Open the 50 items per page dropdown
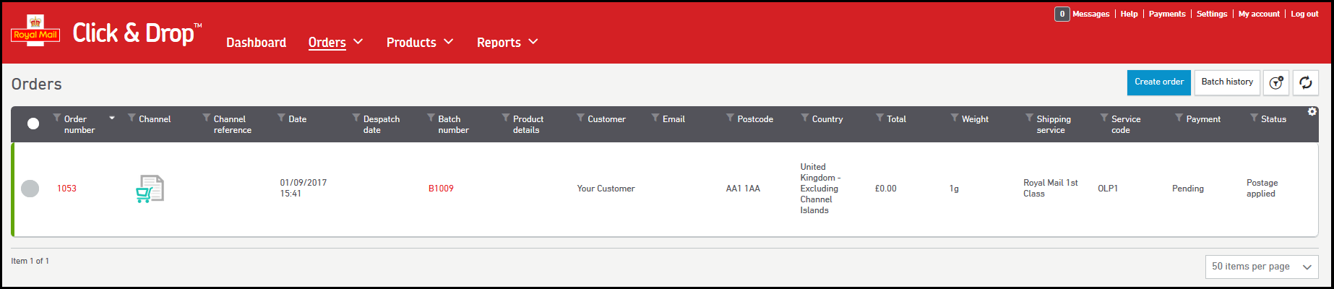 (x=1261, y=267)
